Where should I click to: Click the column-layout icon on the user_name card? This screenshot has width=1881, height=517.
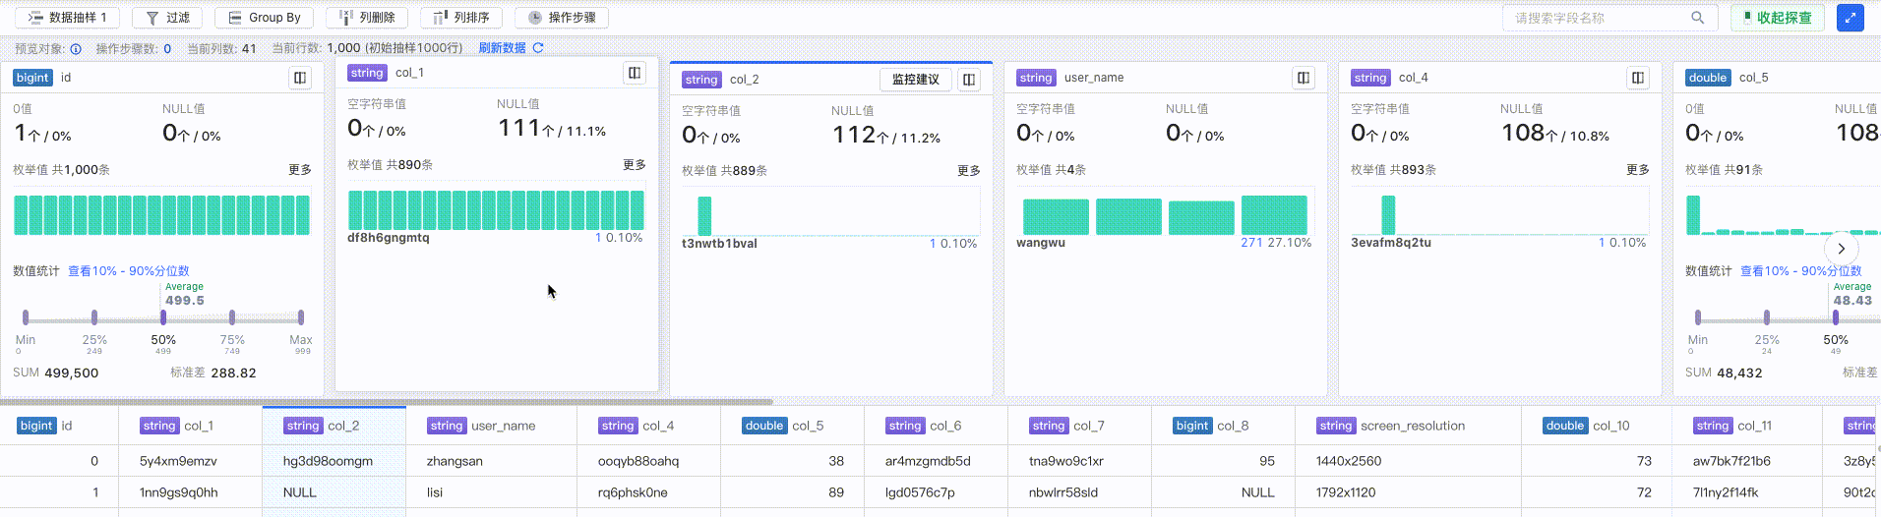click(x=1304, y=78)
